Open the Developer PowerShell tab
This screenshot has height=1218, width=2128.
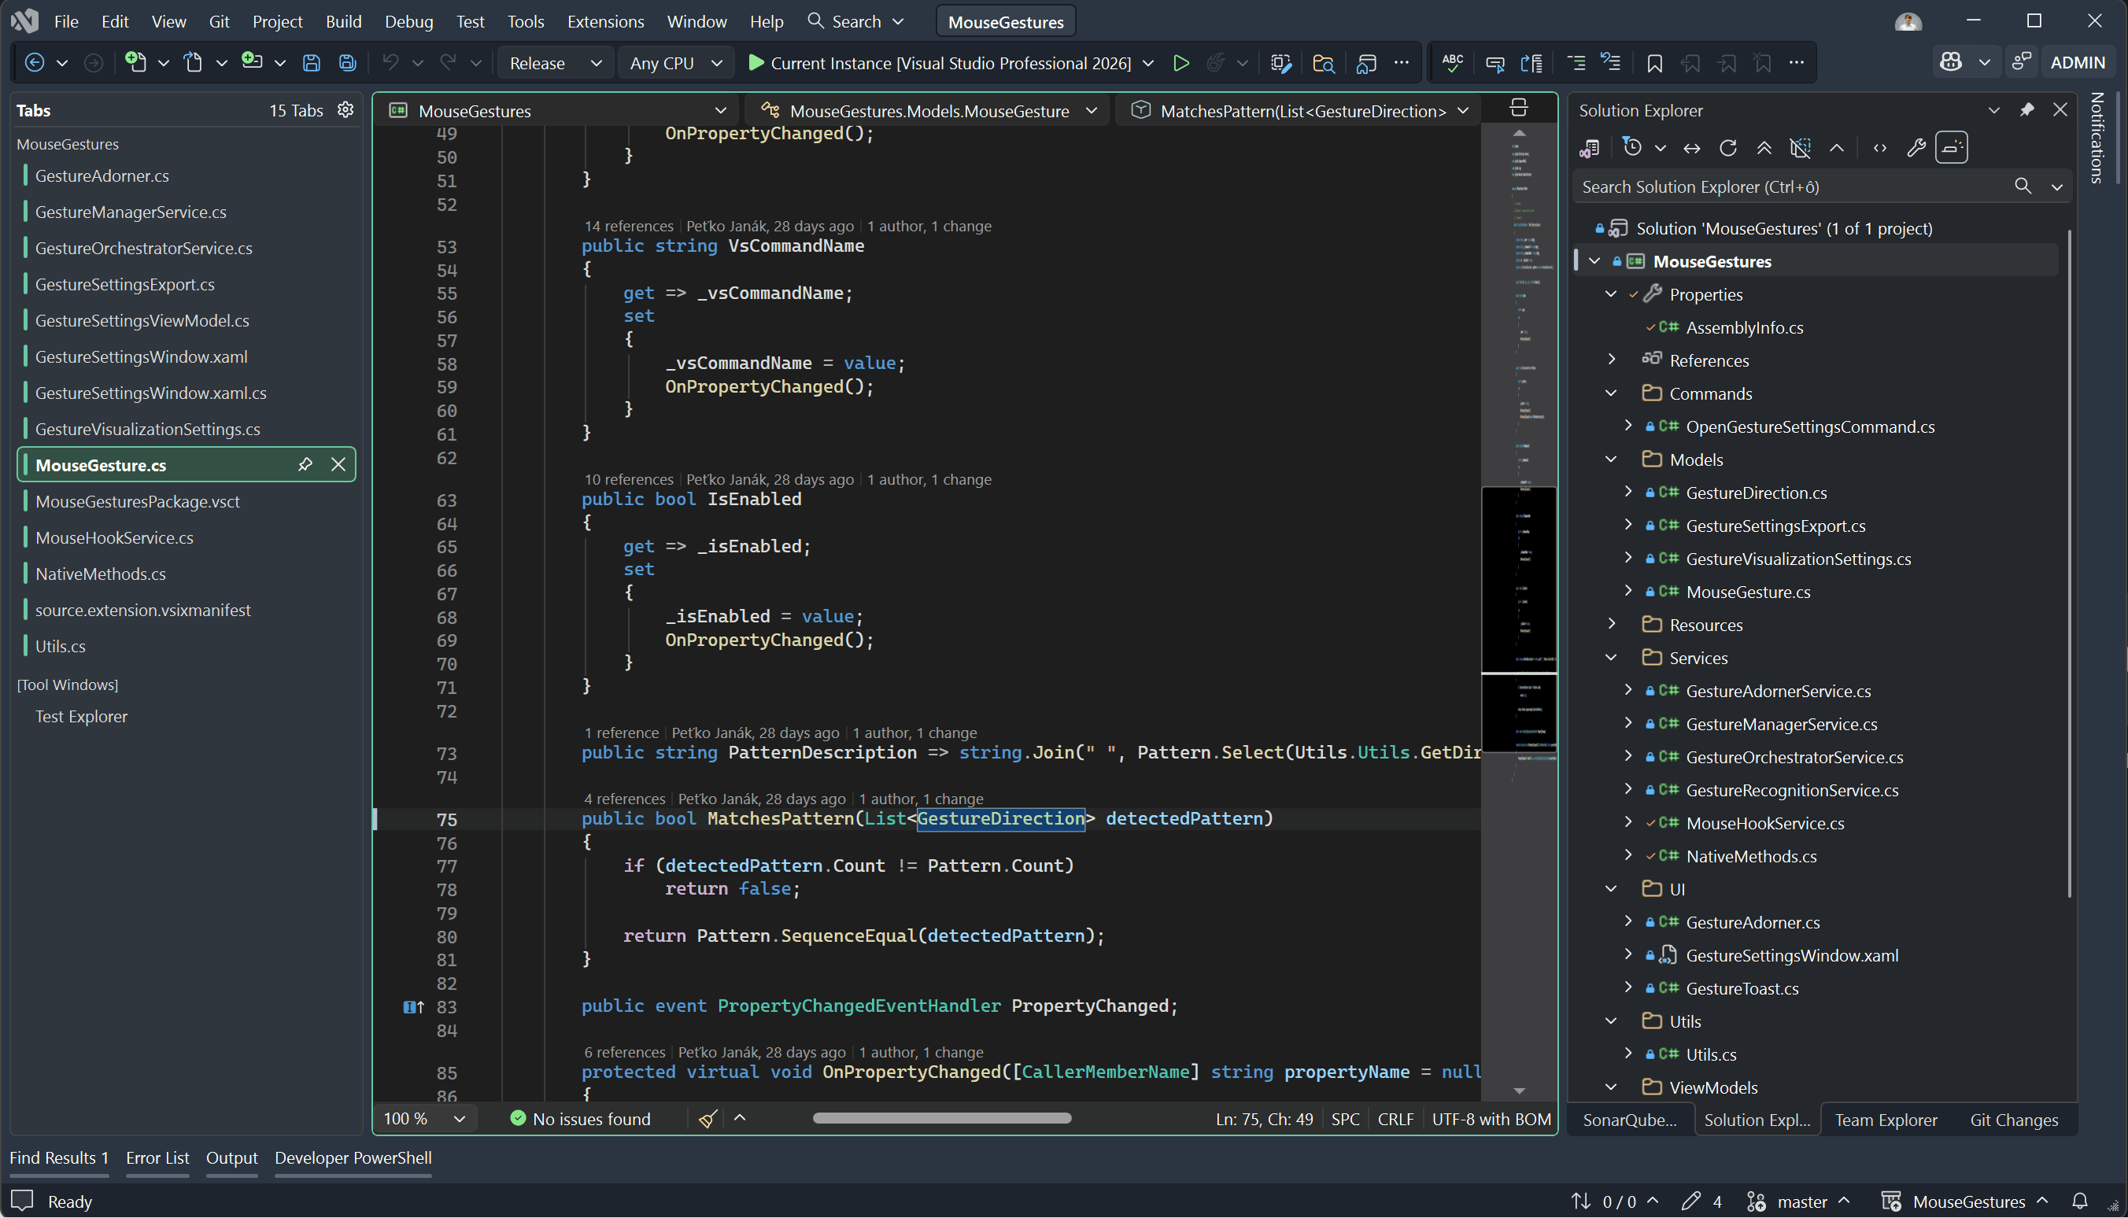[x=353, y=1157]
